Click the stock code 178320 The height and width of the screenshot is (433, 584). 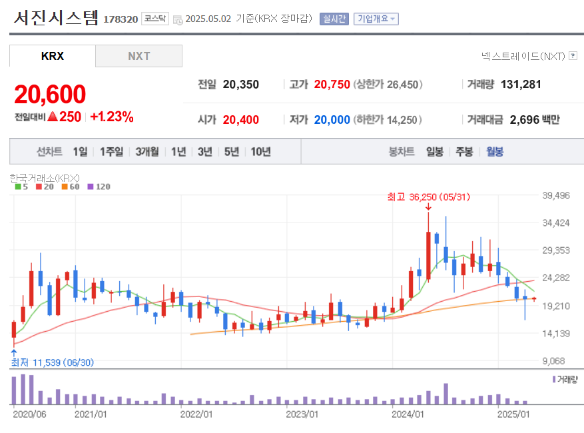pyautogui.click(x=121, y=19)
